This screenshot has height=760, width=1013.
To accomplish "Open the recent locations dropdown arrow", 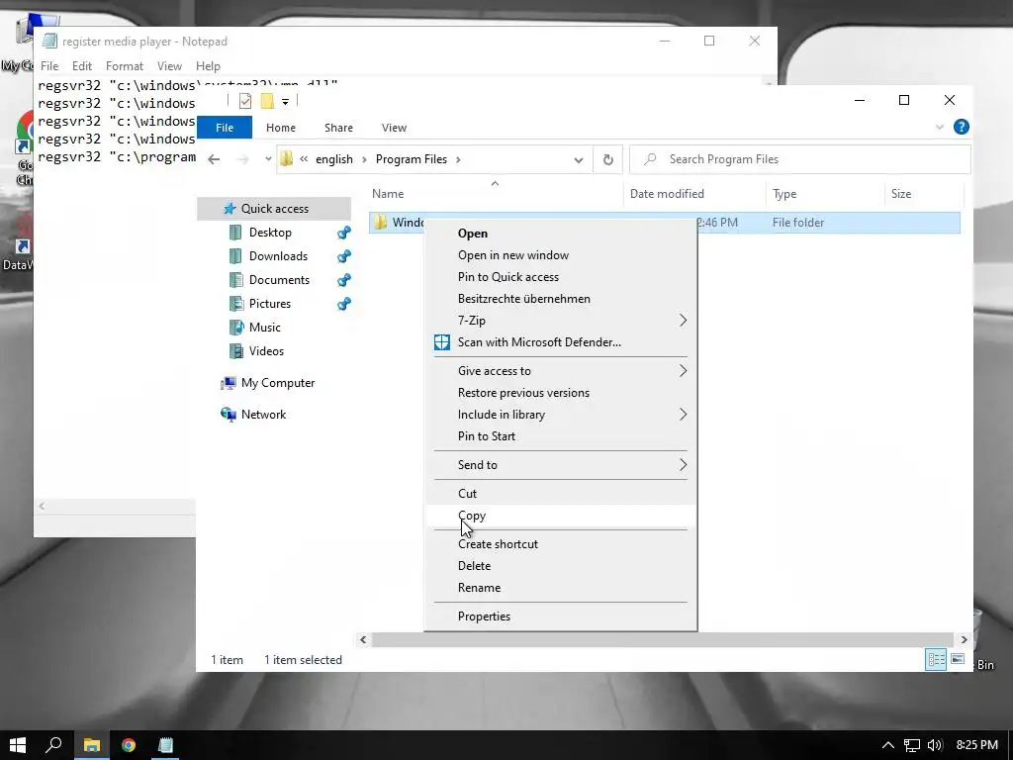I will [x=268, y=159].
